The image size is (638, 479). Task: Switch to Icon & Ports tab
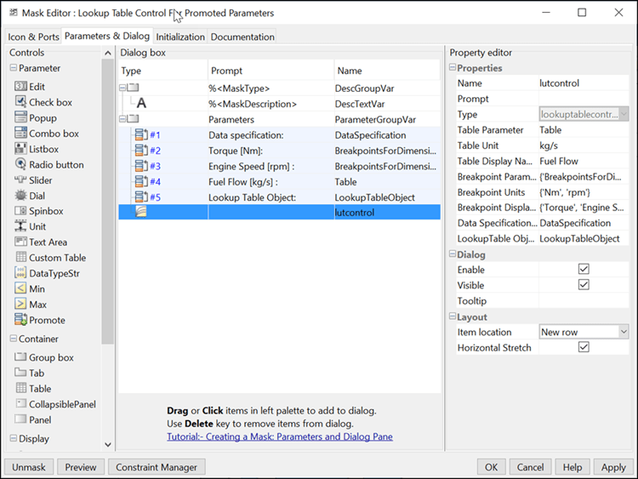coord(33,37)
